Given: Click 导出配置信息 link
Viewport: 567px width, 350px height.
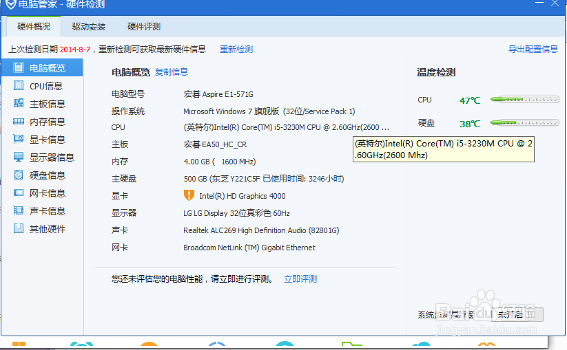Looking at the screenshot, I should coord(533,49).
